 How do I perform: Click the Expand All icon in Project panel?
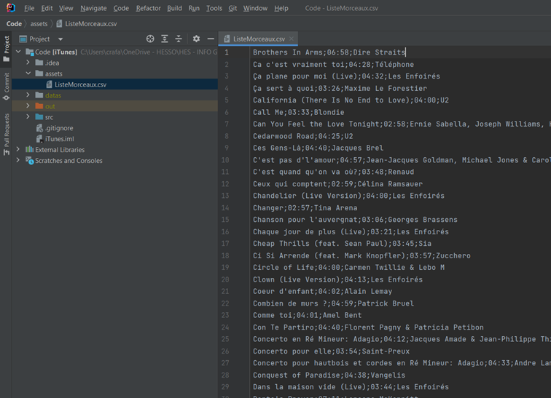165,39
